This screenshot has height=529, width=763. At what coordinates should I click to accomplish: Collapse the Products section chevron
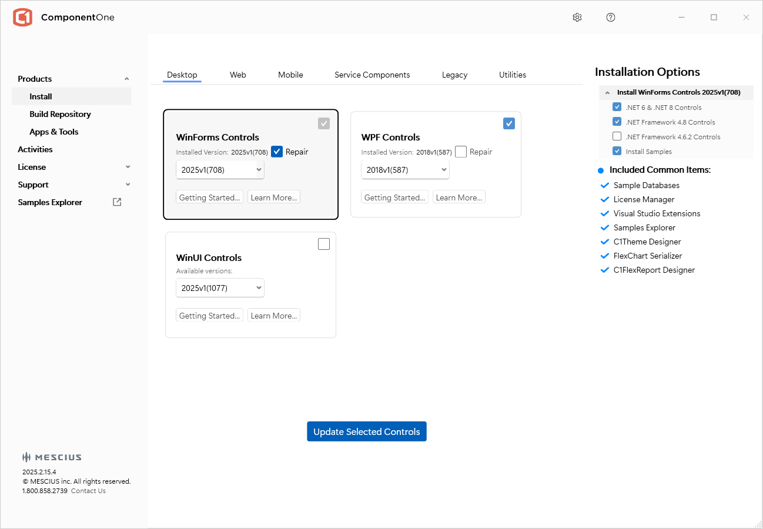[127, 79]
